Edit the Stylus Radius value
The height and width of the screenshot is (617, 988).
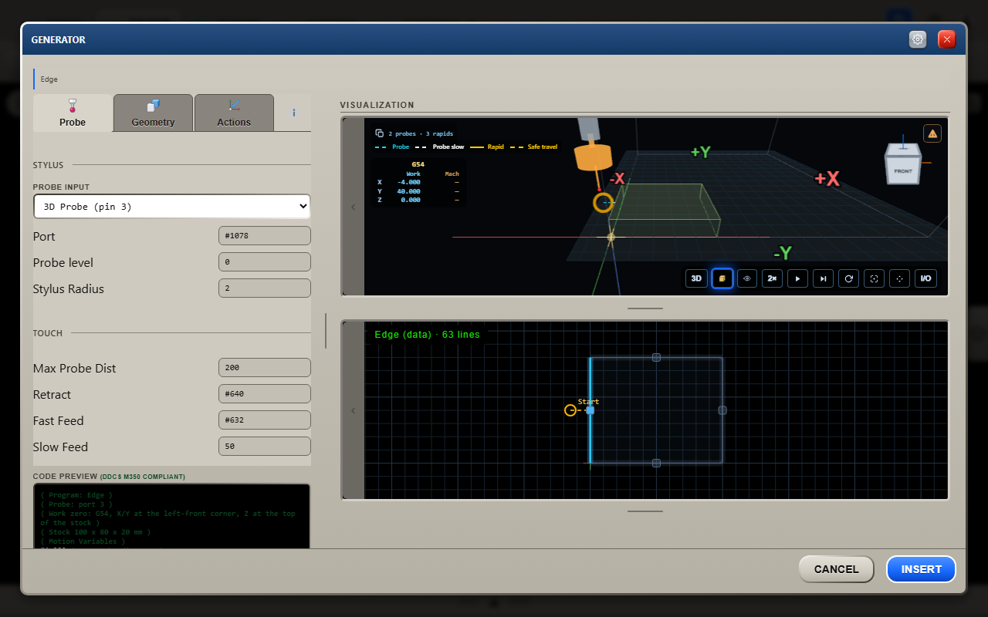[265, 288]
